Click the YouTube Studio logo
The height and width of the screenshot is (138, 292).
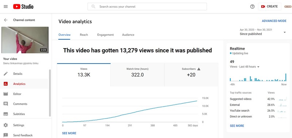click(23, 7)
